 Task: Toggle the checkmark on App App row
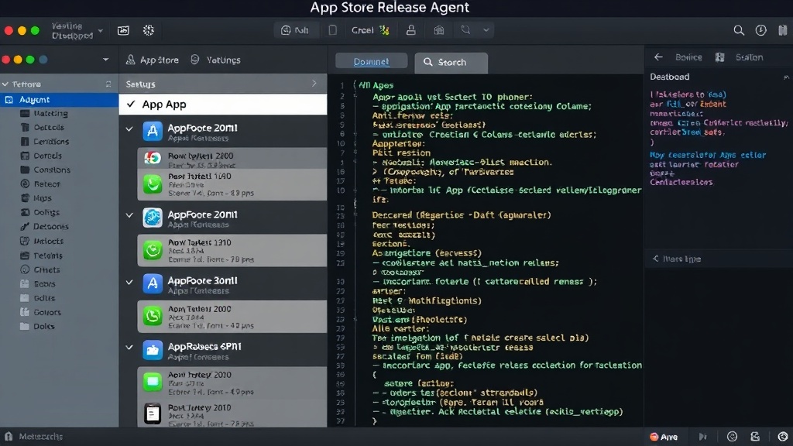[x=131, y=105]
